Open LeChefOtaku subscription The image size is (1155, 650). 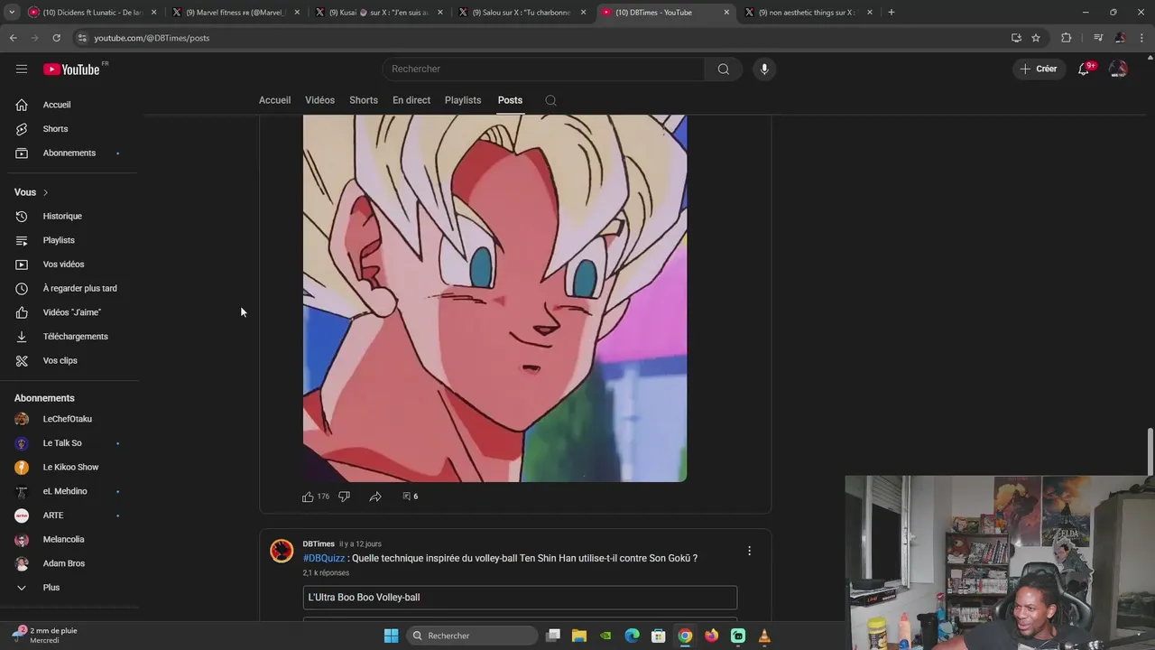click(69, 419)
